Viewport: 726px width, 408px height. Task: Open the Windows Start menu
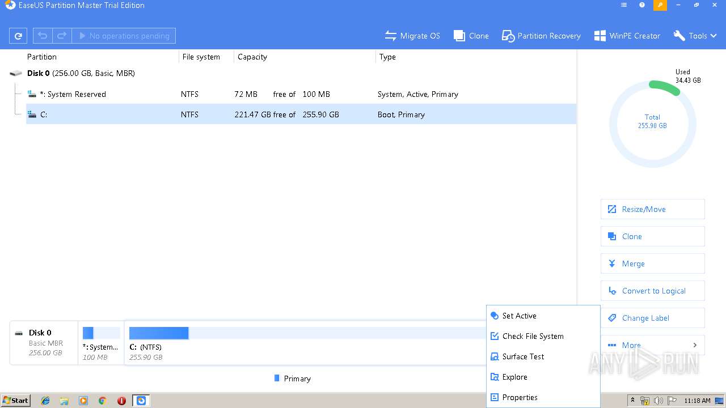16,400
